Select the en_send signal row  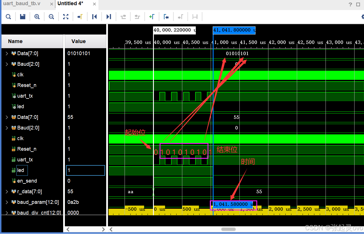27,181
